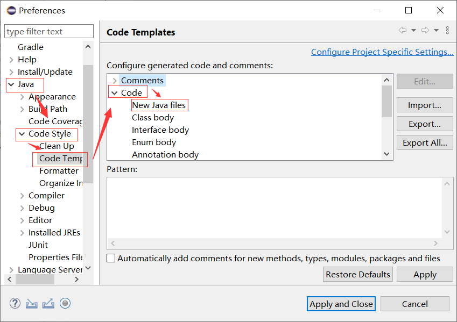Select the Clean Up preference page

pyautogui.click(x=57, y=146)
